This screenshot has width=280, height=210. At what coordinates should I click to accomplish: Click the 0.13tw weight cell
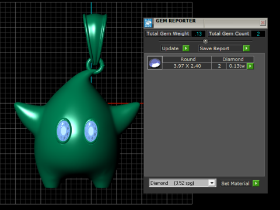[237, 66]
